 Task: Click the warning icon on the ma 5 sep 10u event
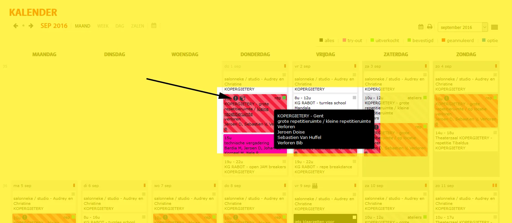(25, 217)
